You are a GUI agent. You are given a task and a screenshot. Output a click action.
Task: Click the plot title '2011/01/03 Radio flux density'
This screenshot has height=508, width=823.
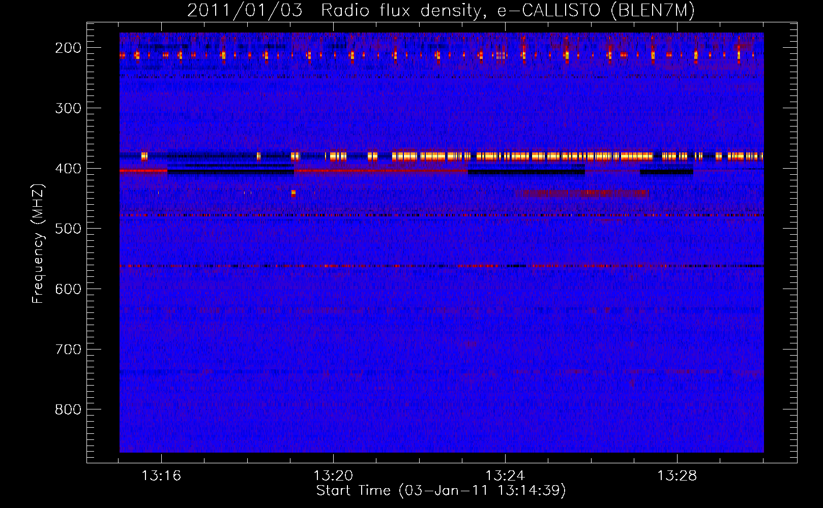tap(441, 10)
